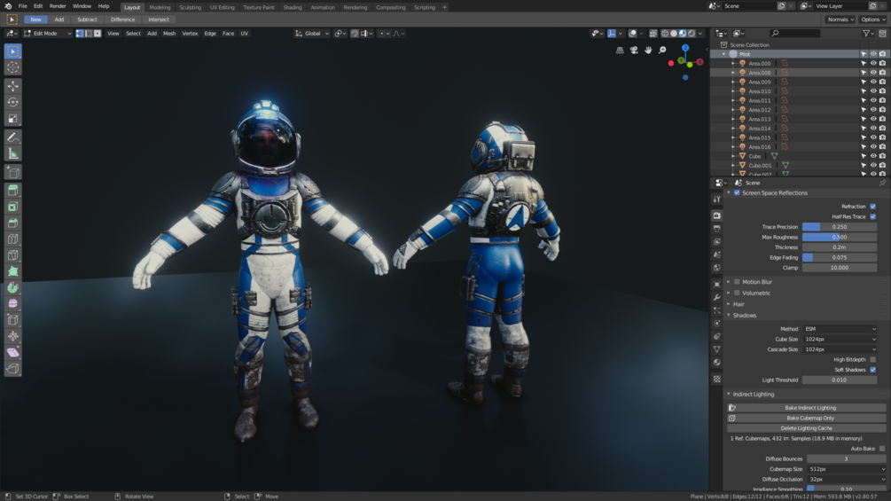Open the Normals dropdown
891x501 pixels.
point(840,20)
